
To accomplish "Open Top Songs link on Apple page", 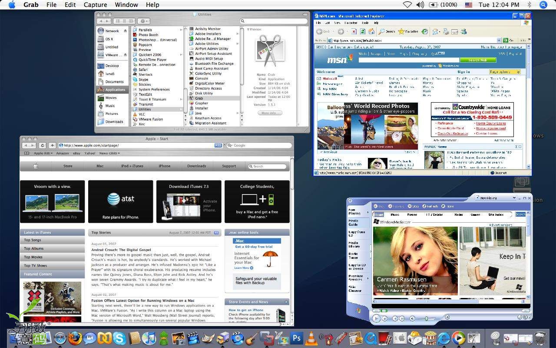I will 52,240.
